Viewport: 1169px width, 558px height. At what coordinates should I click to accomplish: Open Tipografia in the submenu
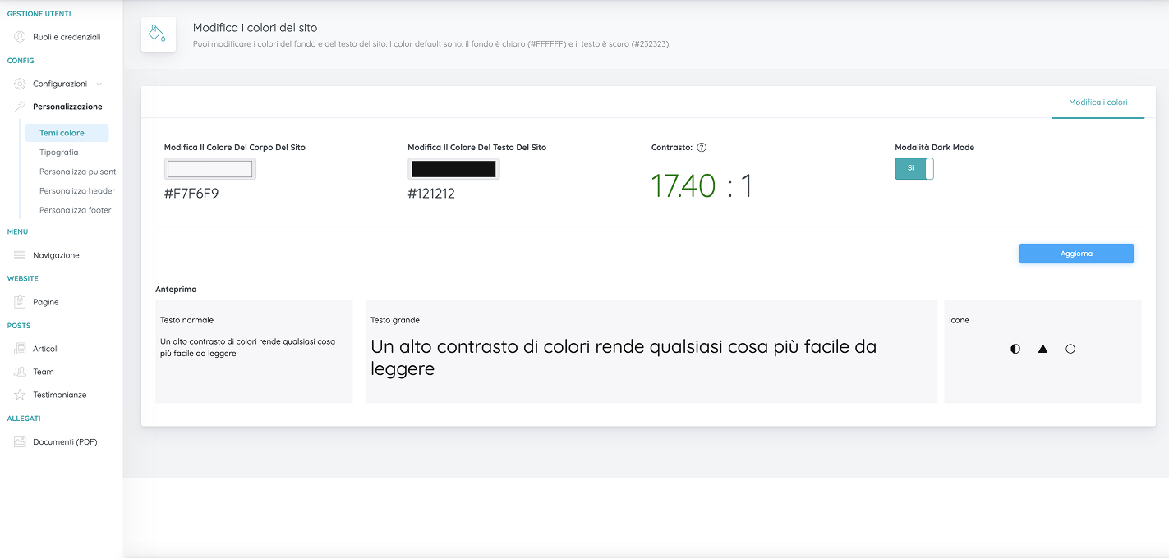(59, 152)
